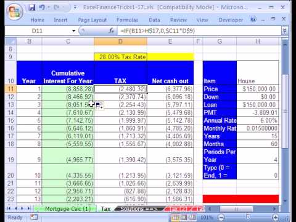Open Customize Quick Access Toolbar dropdown

[x=75, y=7]
